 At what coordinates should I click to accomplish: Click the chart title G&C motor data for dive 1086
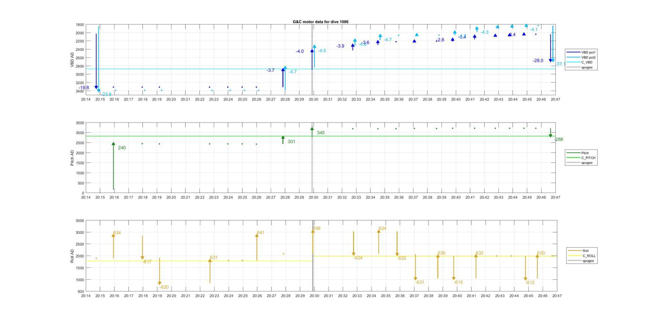[x=321, y=22]
